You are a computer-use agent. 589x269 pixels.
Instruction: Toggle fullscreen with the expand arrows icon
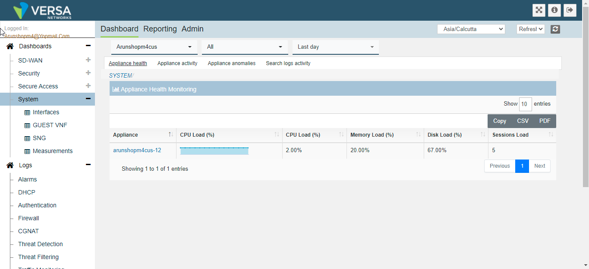point(539,10)
